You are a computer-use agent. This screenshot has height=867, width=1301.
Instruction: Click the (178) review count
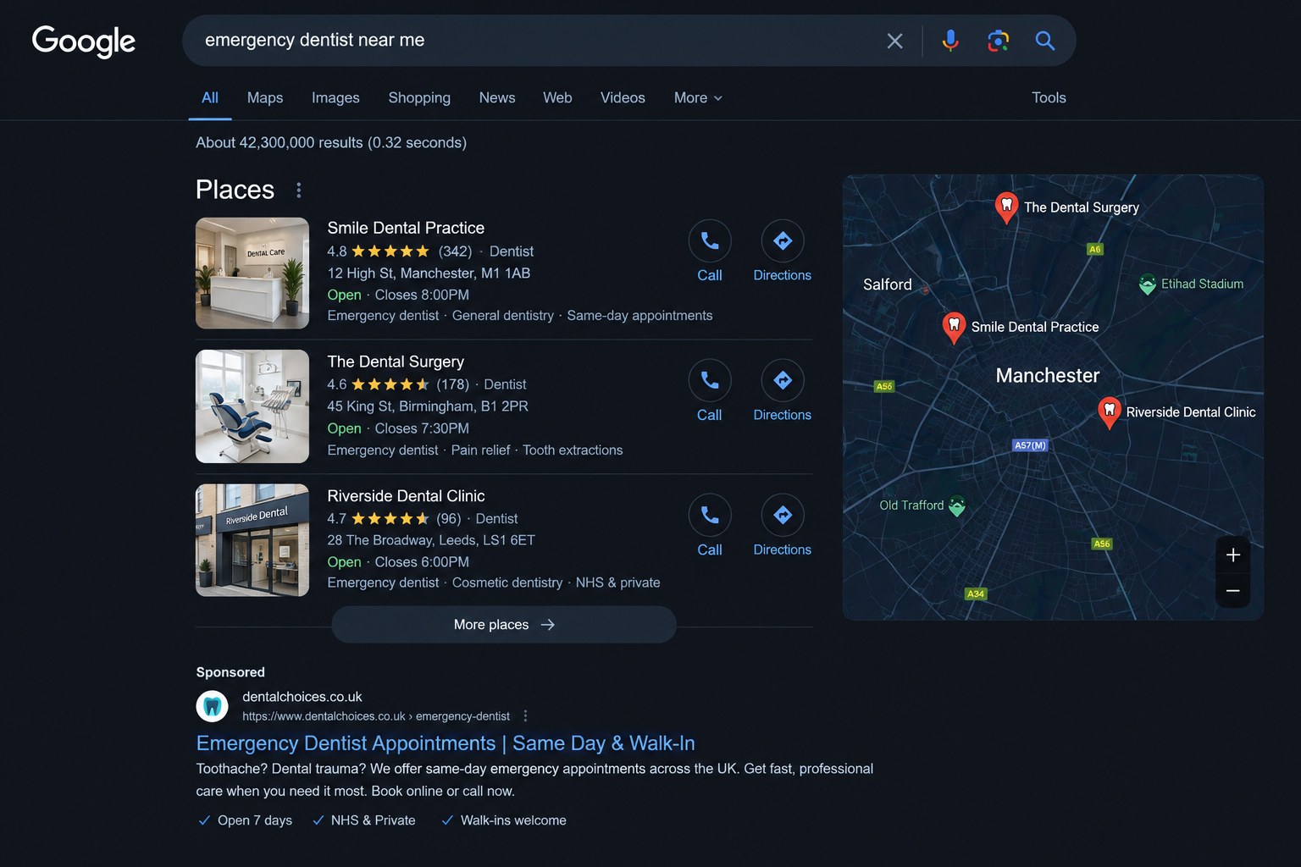pos(452,384)
